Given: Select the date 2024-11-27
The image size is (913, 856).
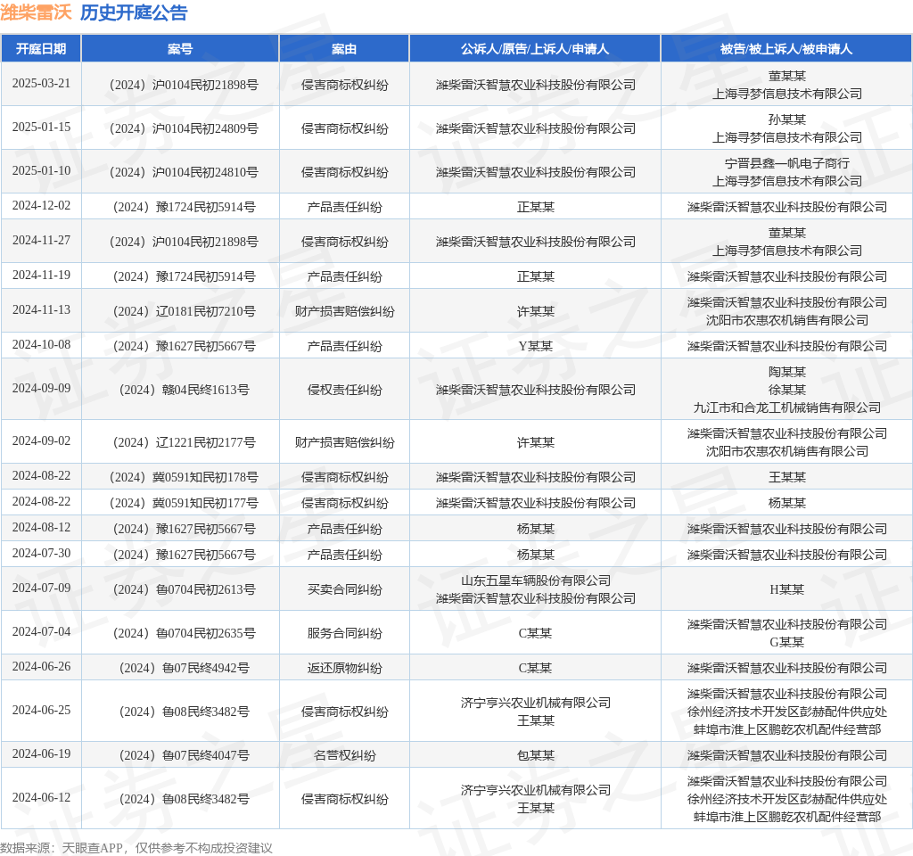Looking at the screenshot, I should (41, 241).
